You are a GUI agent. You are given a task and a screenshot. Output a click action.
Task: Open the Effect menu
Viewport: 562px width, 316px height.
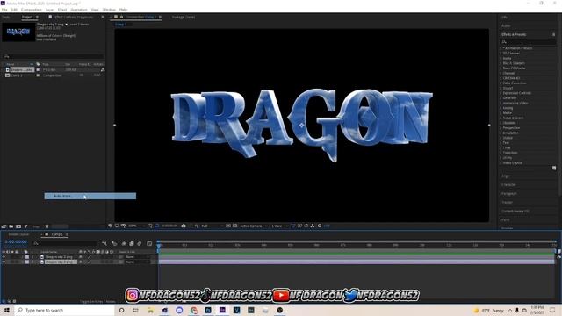click(62, 10)
